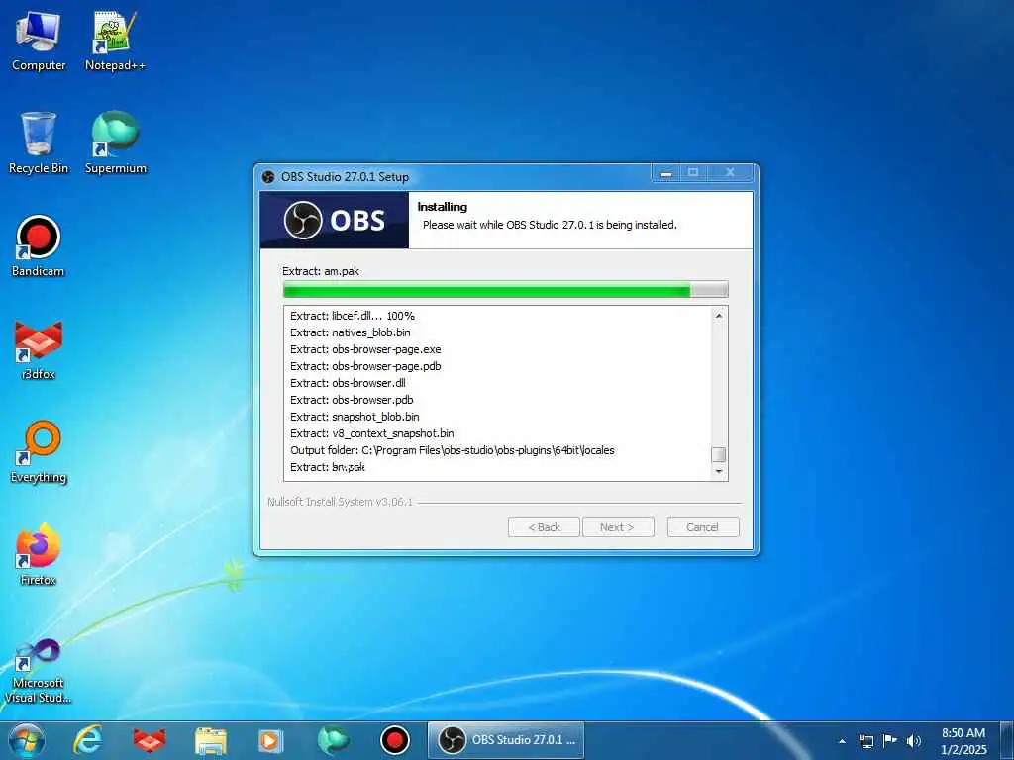1014x760 pixels.
Task: Select the log line 'Extract: obs-browser.dll'
Action: [348, 383]
